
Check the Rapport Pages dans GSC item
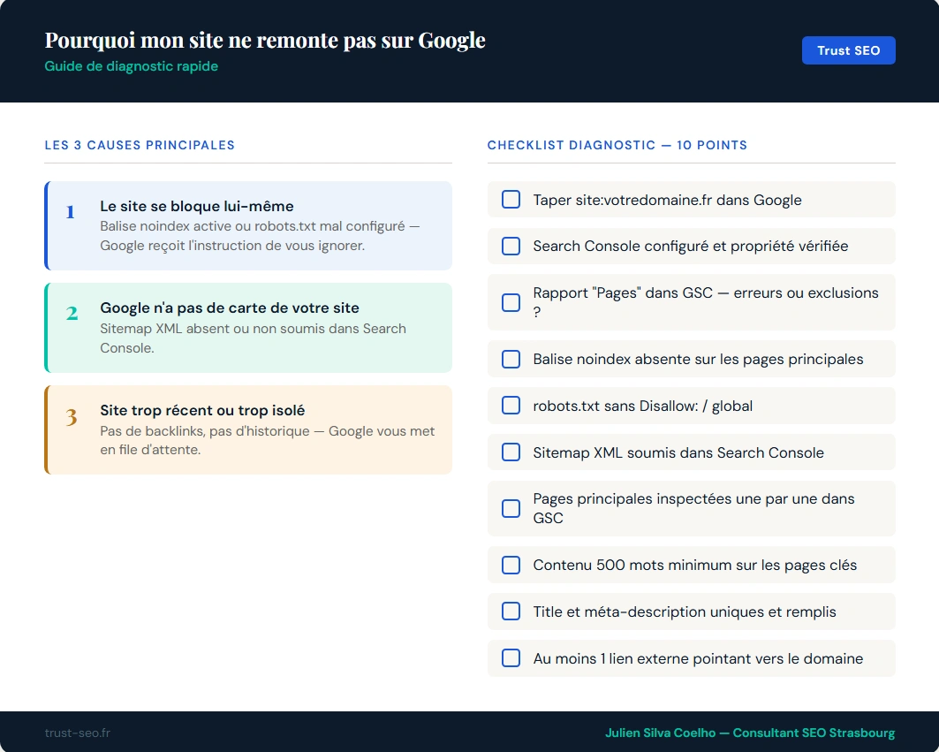(x=511, y=302)
